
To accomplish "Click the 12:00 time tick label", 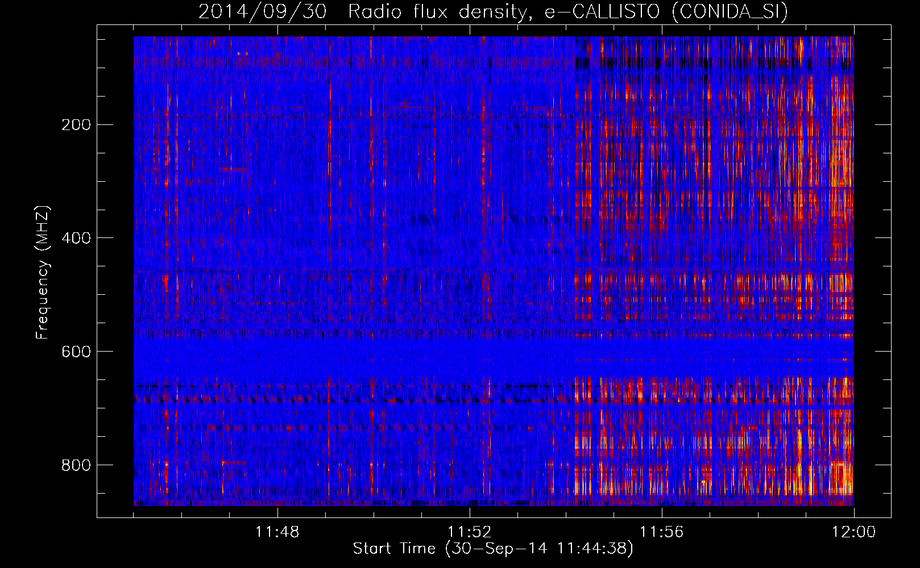I will (854, 532).
